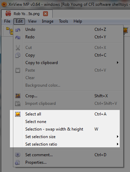Choose Properties... menu entry

point(68,162)
